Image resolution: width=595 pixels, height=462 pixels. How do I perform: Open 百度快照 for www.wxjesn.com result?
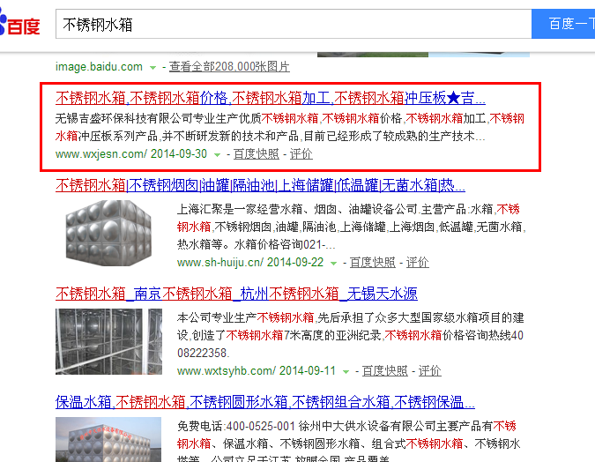click(x=257, y=154)
